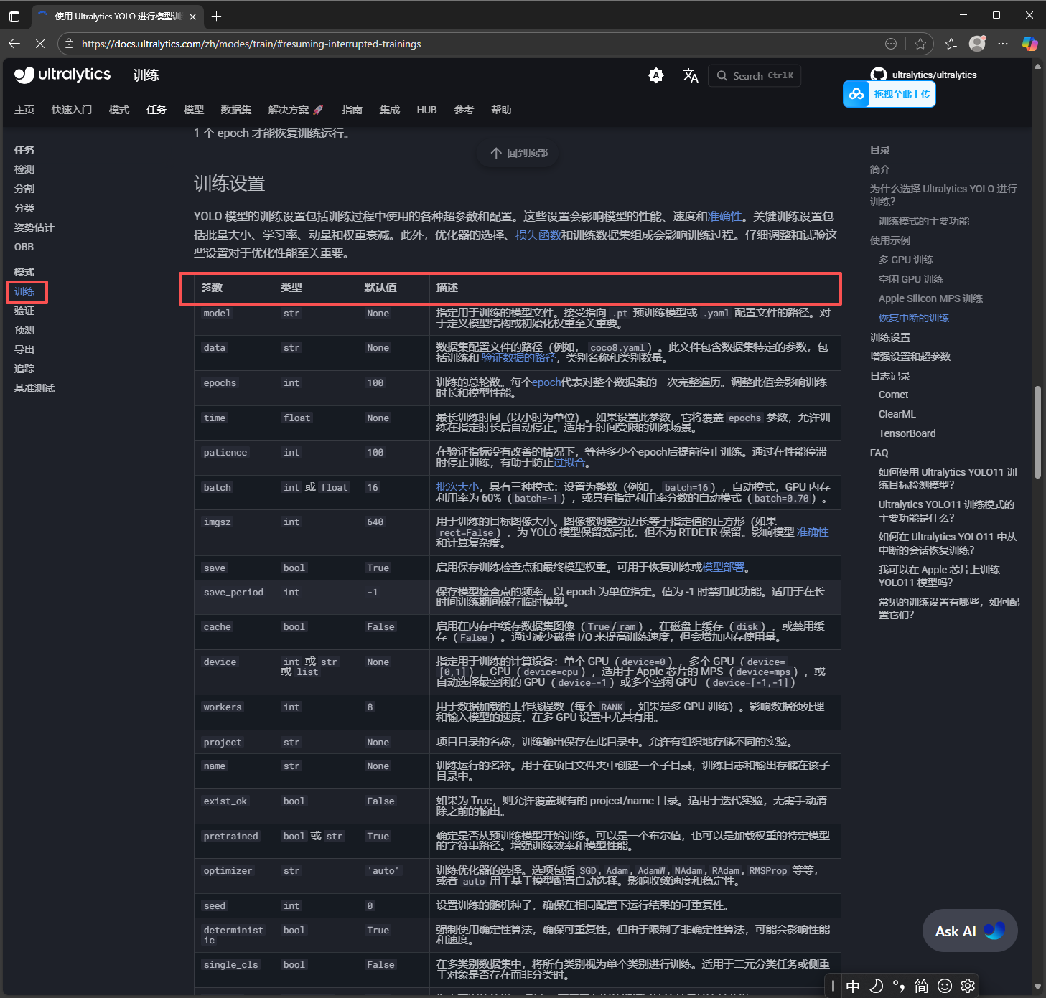
Task: Select 训练 in left sidebar
Action: (x=24, y=291)
